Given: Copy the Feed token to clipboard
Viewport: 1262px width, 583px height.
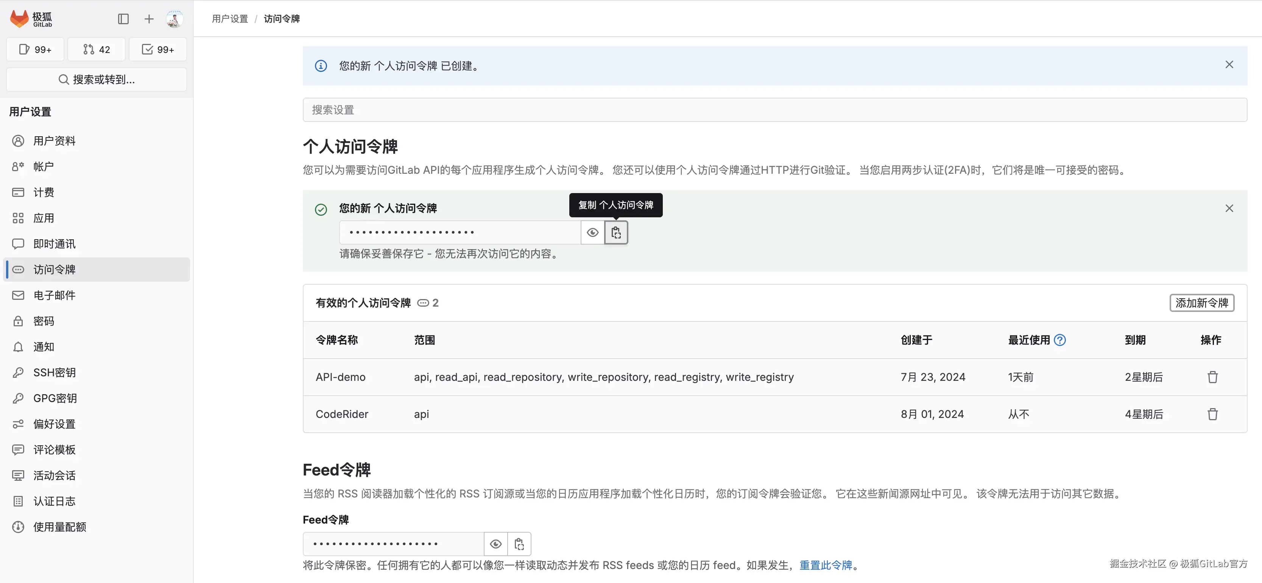Looking at the screenshot, I should (x=519, y=544).
